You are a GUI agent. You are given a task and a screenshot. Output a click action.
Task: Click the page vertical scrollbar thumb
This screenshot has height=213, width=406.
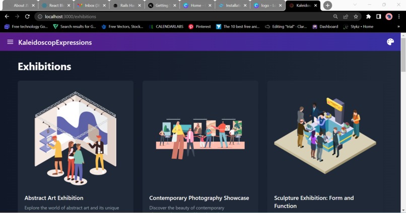click(403, 55)
